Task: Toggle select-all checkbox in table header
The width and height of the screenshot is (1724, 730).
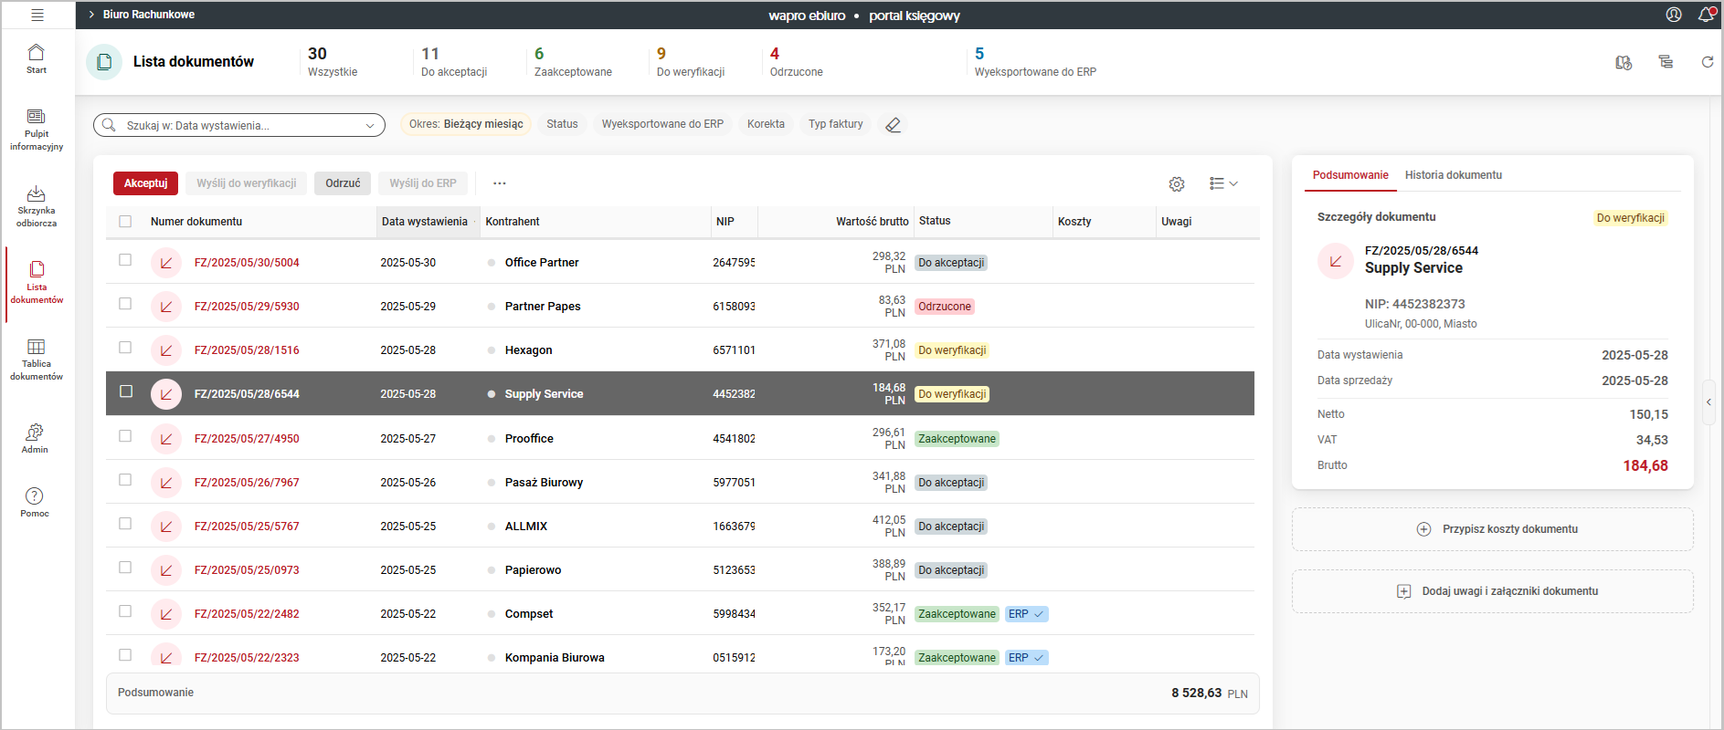Action: pos(125,222)
